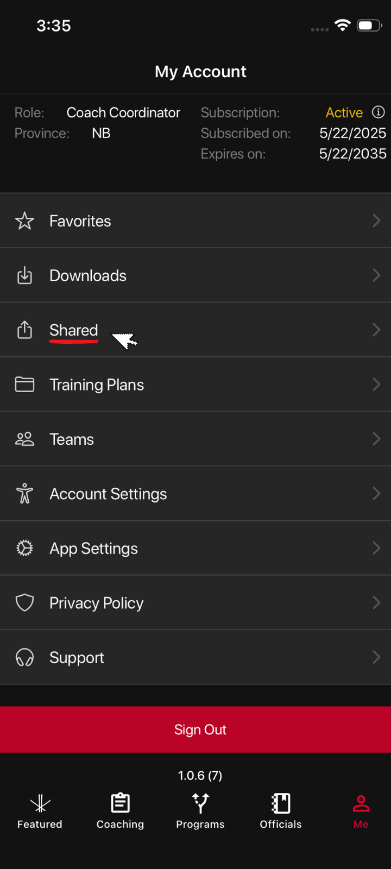Expand the App Settings row chevron
Screen dimensions: 391x869
(377, 548)
